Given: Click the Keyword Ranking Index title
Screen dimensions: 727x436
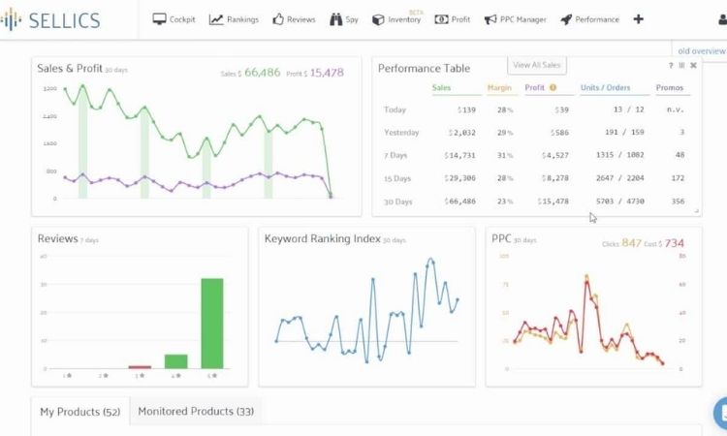Looking at the screenshot, I should point(322,238).
